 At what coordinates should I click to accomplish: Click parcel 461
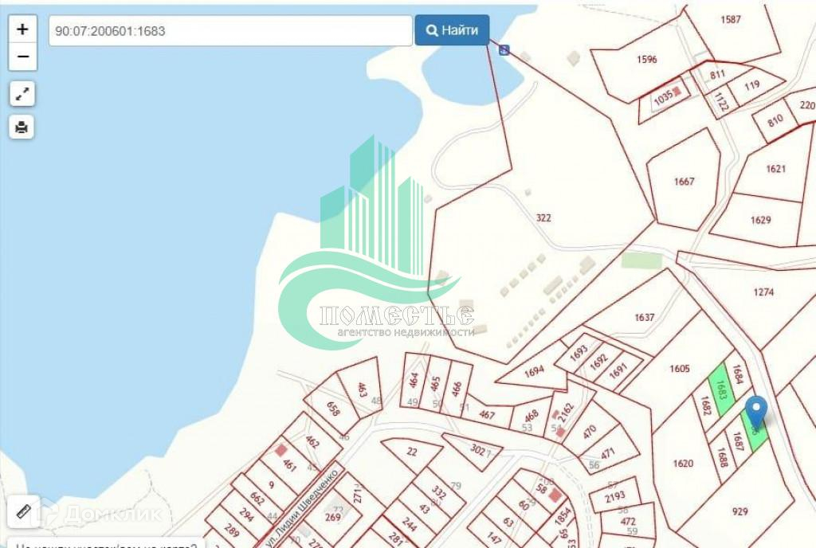point(289,464)
